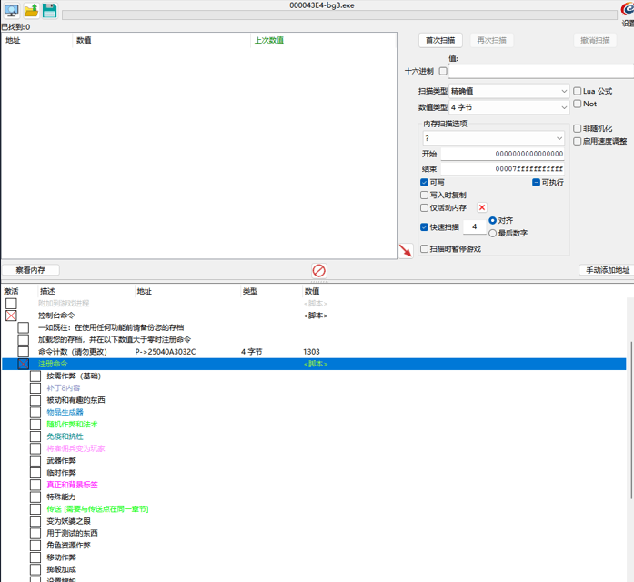Click the found list 数值 column header

(x=161, y=40)
